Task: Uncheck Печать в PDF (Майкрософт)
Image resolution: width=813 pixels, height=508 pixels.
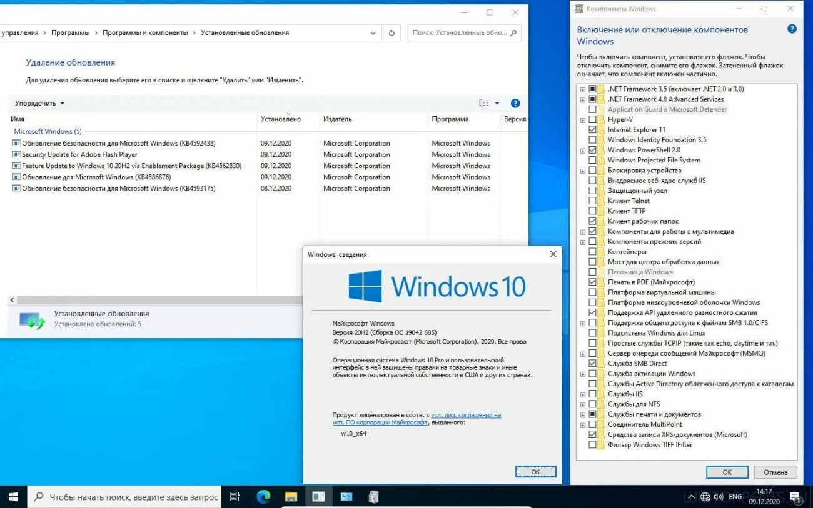Action: (x=592, y=282)
